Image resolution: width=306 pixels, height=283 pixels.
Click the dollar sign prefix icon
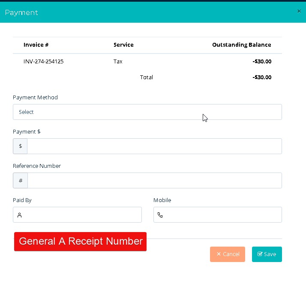point(20,146)
